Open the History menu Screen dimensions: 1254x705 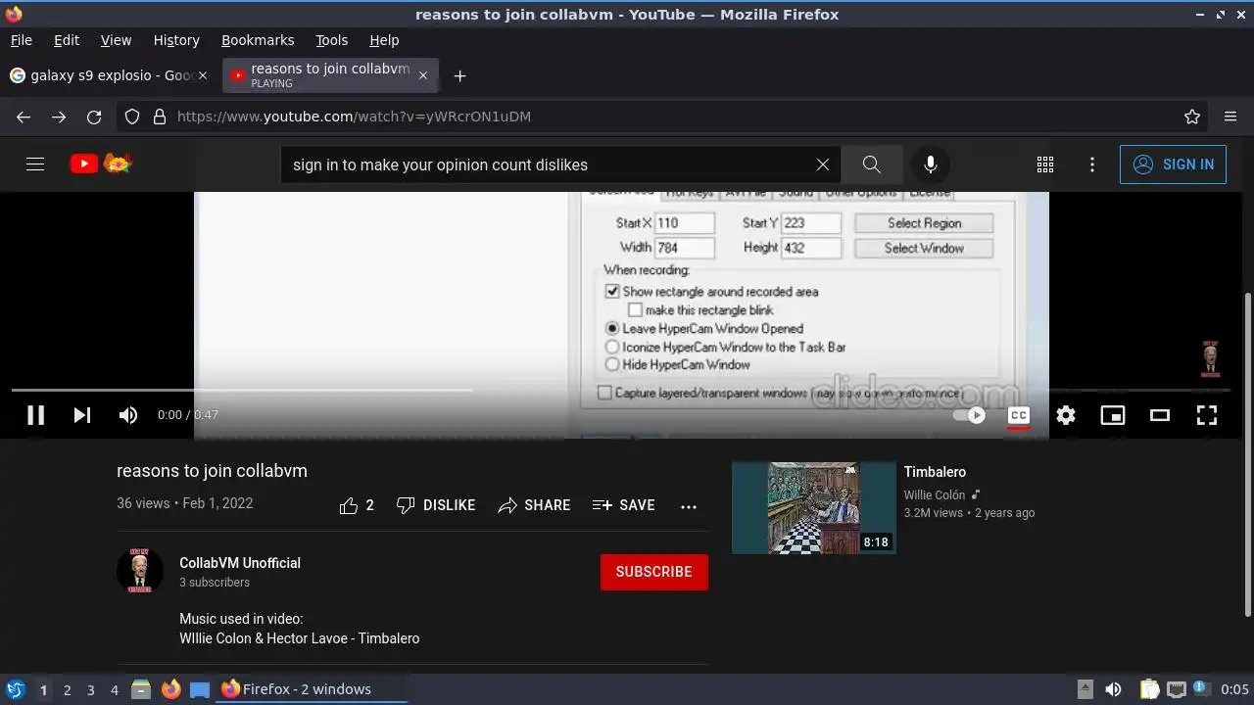[176, 40]
